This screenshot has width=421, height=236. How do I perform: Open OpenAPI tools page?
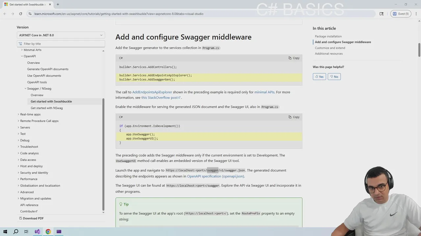37,82
